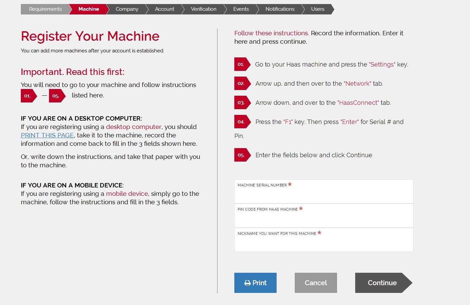Click the step 02 badge beside Network instruction
This screenshot has width=470, height=305.
[x=242, y=83]
